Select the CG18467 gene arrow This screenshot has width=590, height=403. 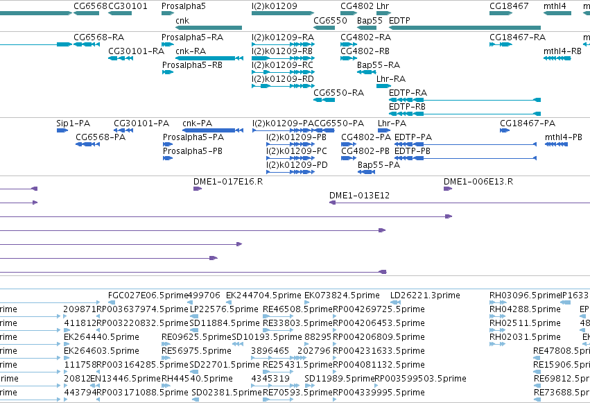pyautogui.click(x=501, y=13)
